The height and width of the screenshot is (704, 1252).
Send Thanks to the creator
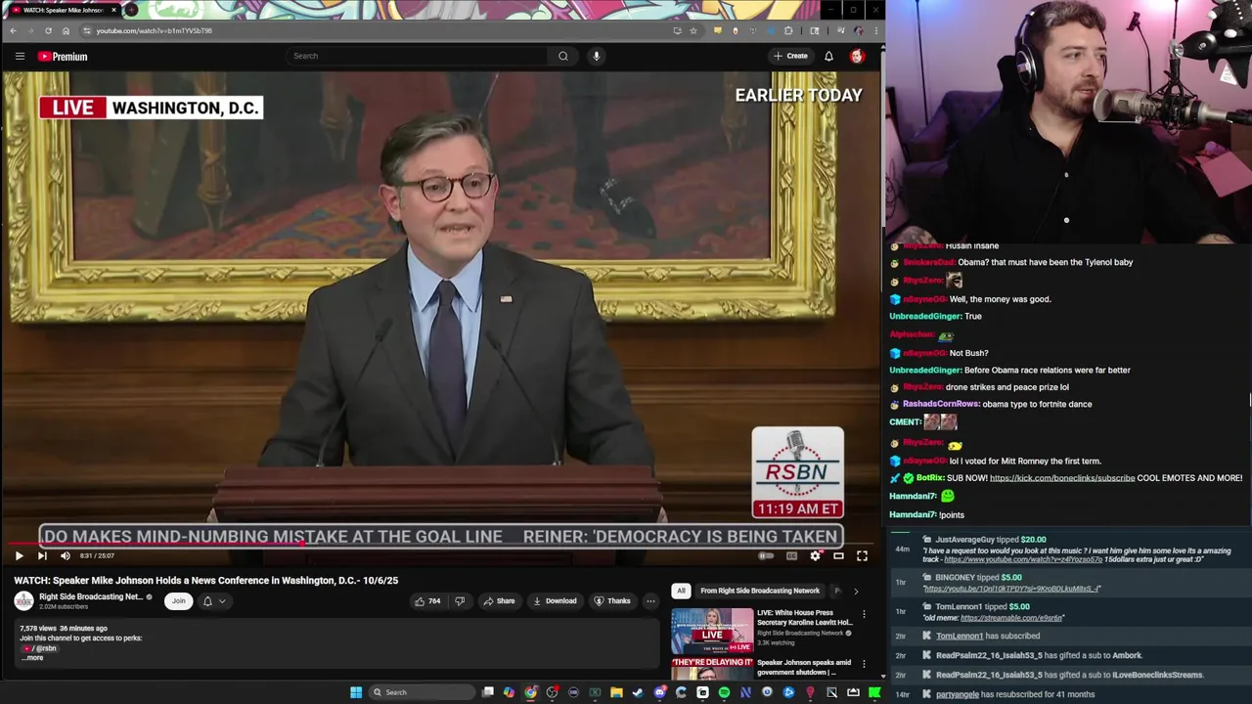(612, 600)
